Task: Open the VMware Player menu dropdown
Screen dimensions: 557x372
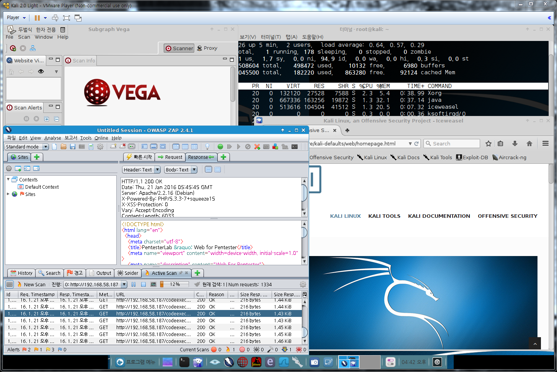Action: point(16,18)
